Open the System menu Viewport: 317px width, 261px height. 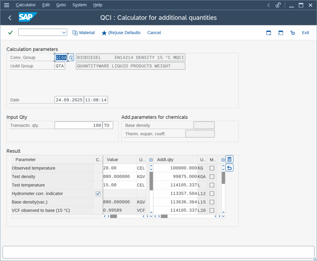(x=80, y=5)
